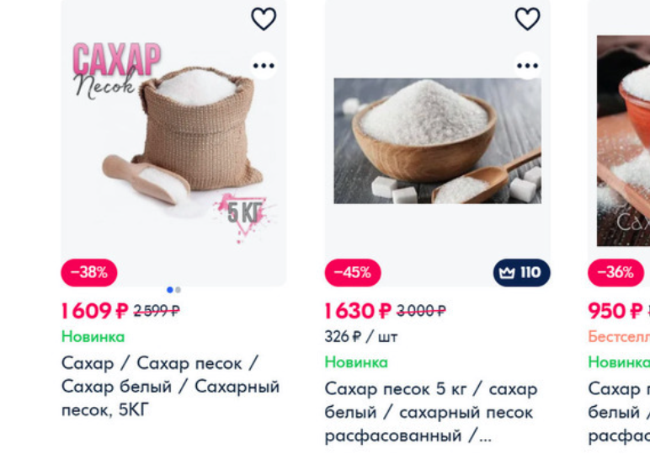
Task: Click the Бестселлер label on third product
Action: 619,337
